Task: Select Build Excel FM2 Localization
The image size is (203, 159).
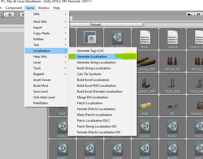Action: pos(102,86)
